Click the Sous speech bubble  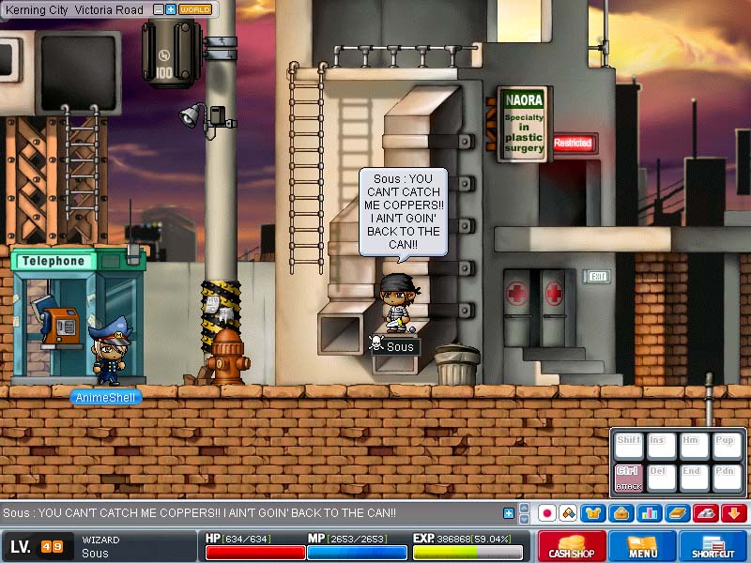pos(404,212)
